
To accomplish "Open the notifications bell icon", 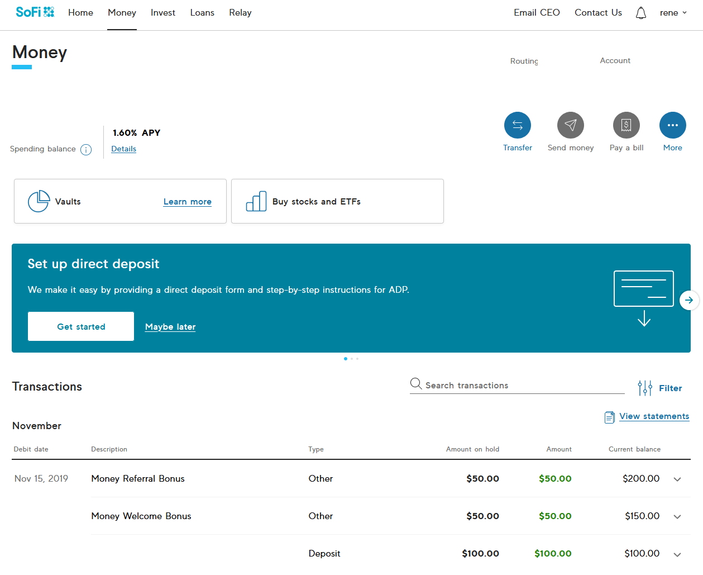I will click(x=640, y=13).
